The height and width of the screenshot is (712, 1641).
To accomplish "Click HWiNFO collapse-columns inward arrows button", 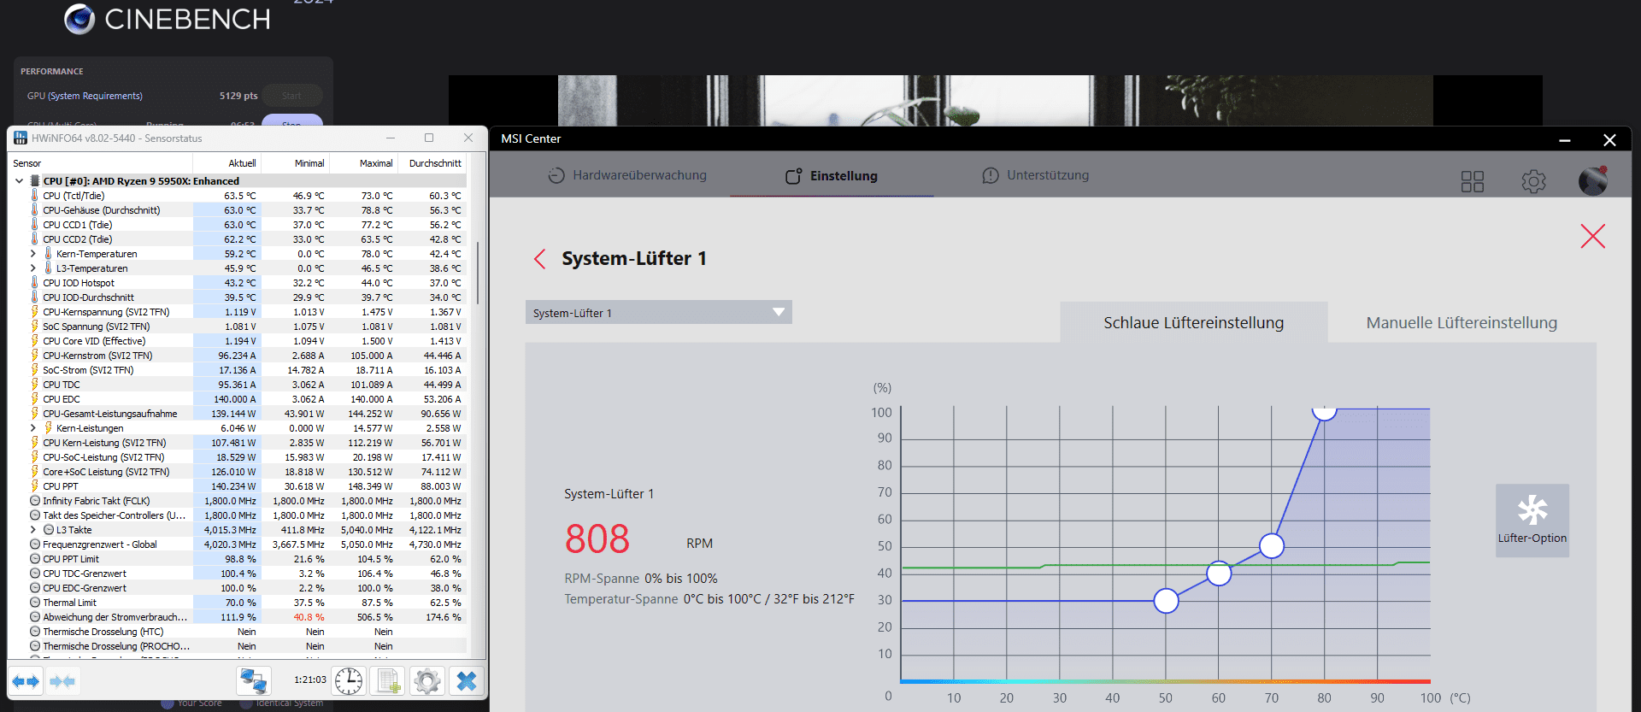I will [x=62, y=681].
